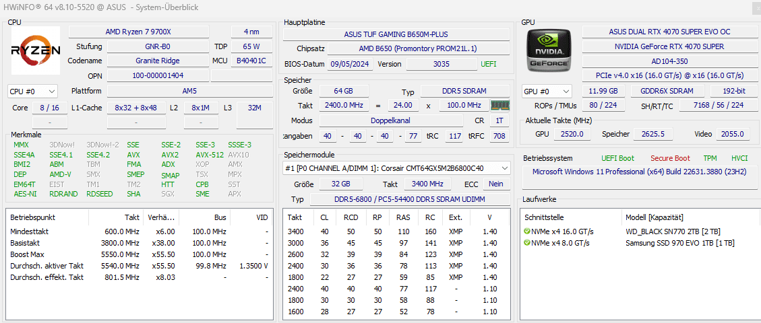This screenshot has width=761, height=323.
Task: Click the 1T command rate value
Action: coord(499,120)
